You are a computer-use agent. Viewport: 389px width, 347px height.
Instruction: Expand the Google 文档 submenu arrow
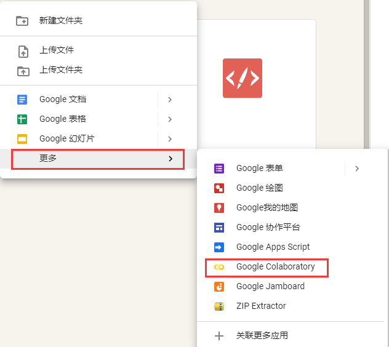[170, 100]
